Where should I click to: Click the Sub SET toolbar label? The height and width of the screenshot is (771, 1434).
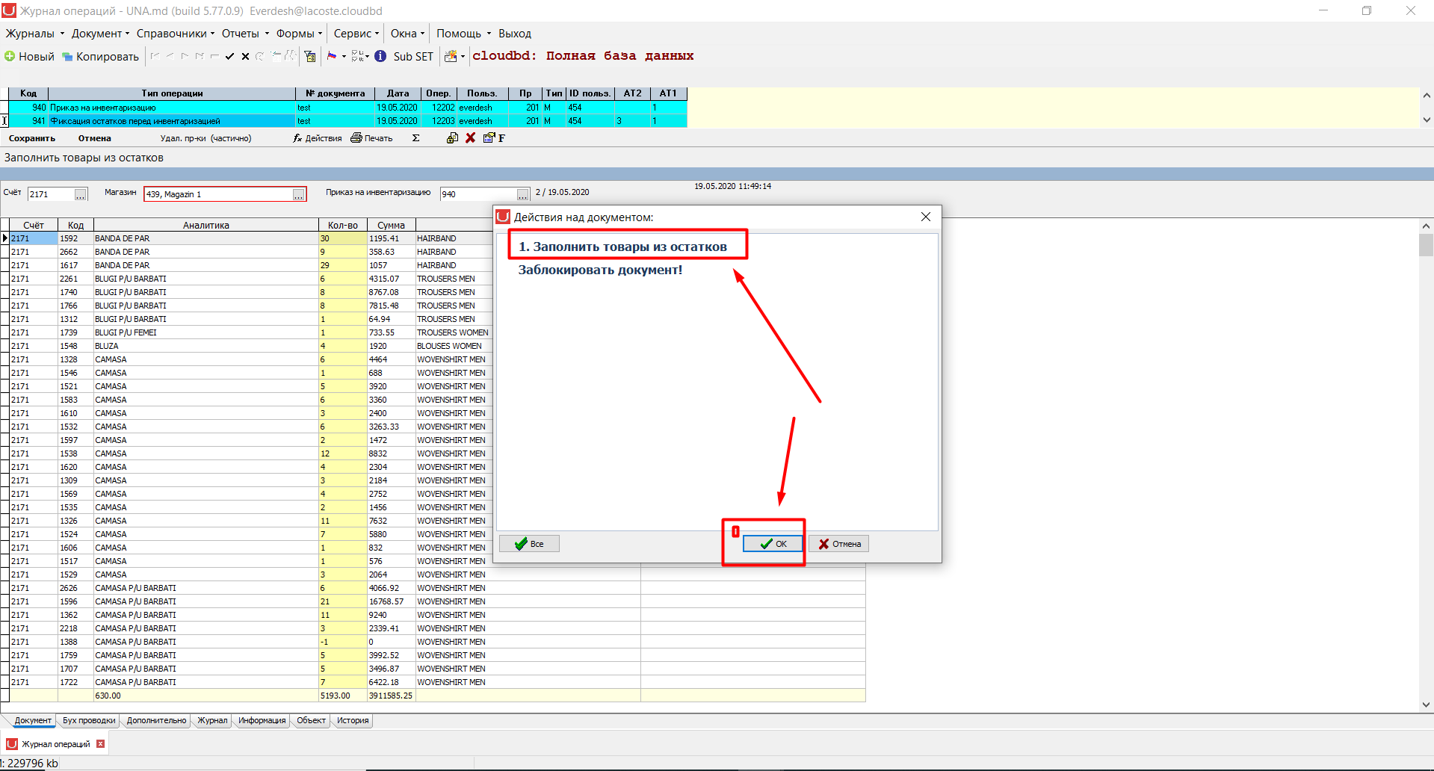point(413,57)
